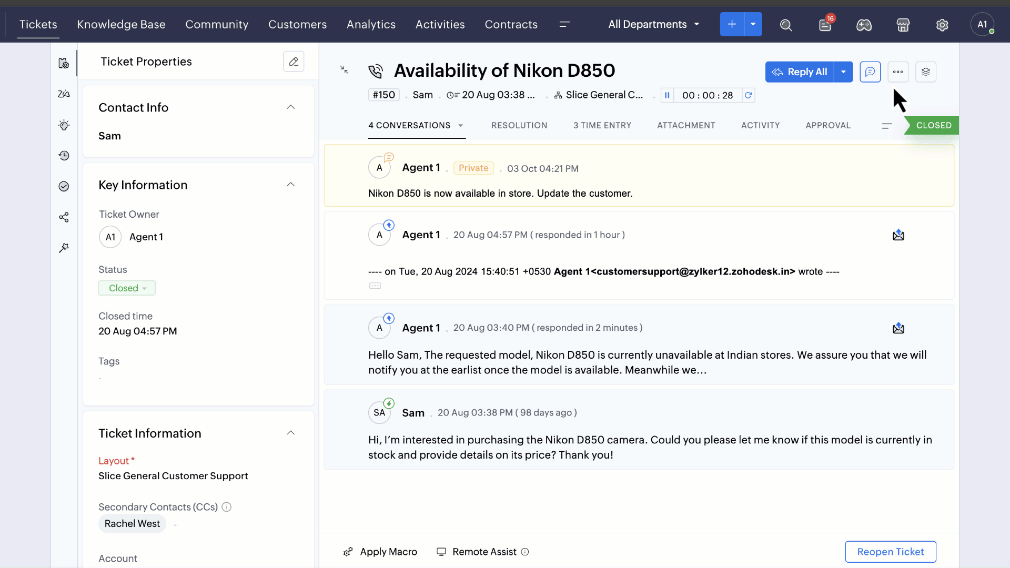Open the A1 user profile avatar
This screenshot has width=1010, height=568.
click(x=982, y=24)
